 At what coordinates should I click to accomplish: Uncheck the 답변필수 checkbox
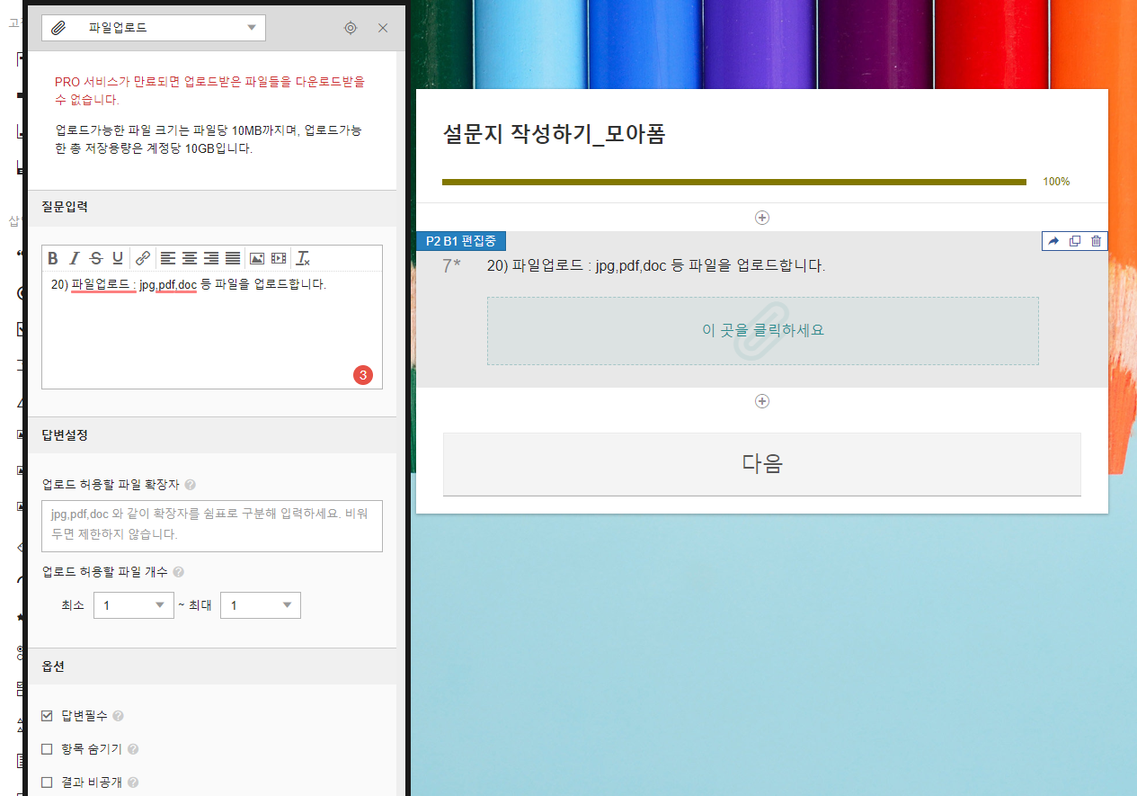click(48, 716)
